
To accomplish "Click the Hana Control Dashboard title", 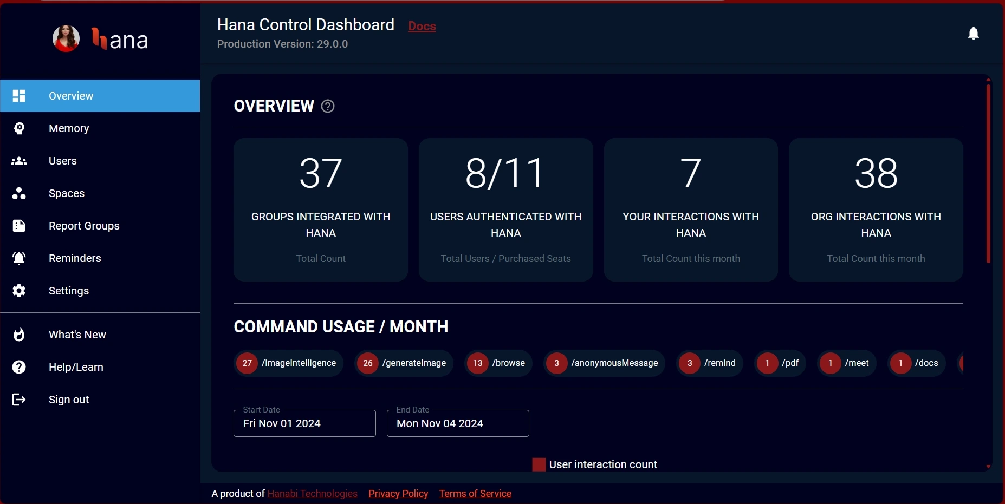I will (306, 25).
